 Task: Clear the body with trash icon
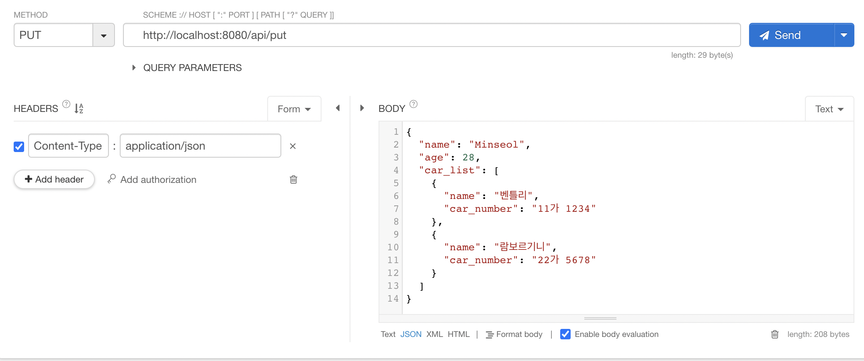[x=775, y=334]
